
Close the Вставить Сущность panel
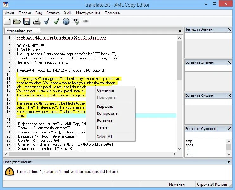click(x=229, y=129)
